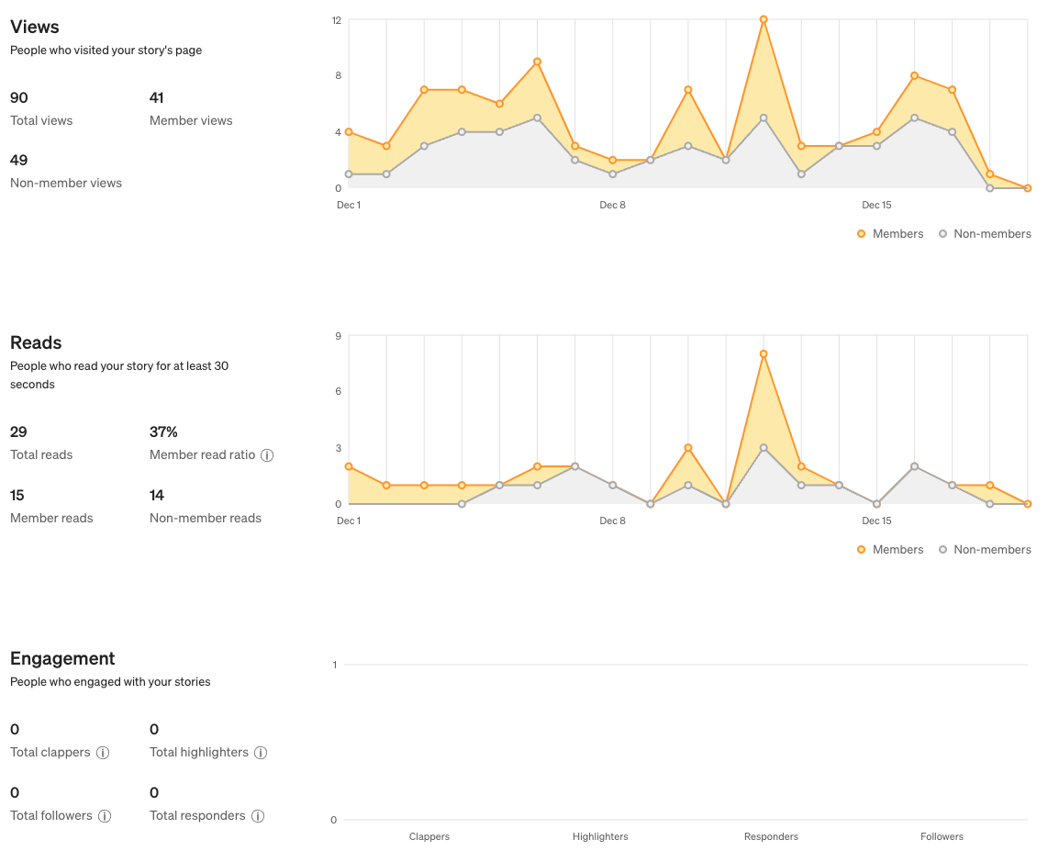Screen dimensions: 1059x851
Task: Click the Responders label on the Engagement chart
Action: pyautogui.click(x=771, y=836)
